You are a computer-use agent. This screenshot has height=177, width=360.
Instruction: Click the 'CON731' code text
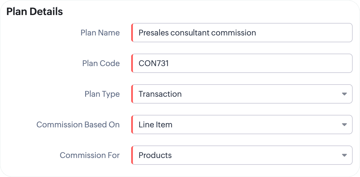[x=154, y=63]
